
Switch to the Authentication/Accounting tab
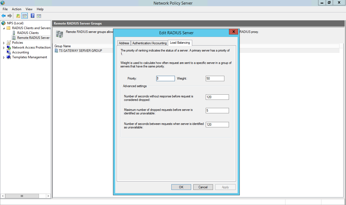149,43
